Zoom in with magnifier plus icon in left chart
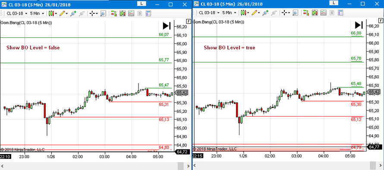Image resolution: width=384 pixels, height=170 pixels. (x=73, y=13)
